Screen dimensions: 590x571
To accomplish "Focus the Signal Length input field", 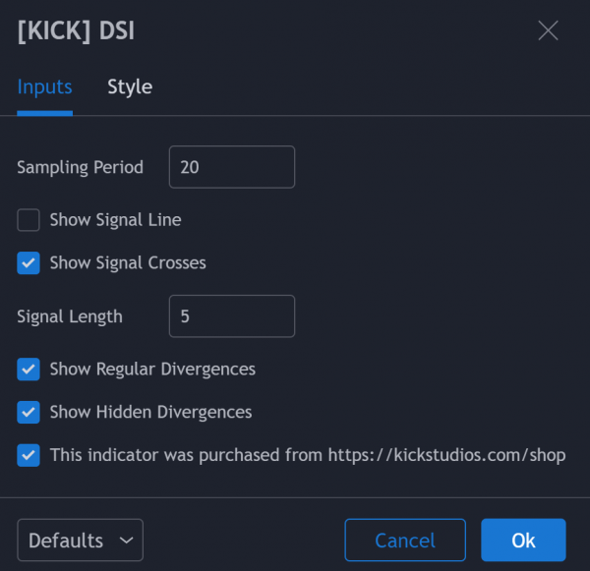I will (232, 316).
